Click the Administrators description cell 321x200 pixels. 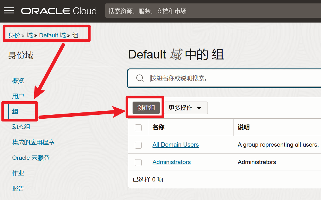coord(257,162)
